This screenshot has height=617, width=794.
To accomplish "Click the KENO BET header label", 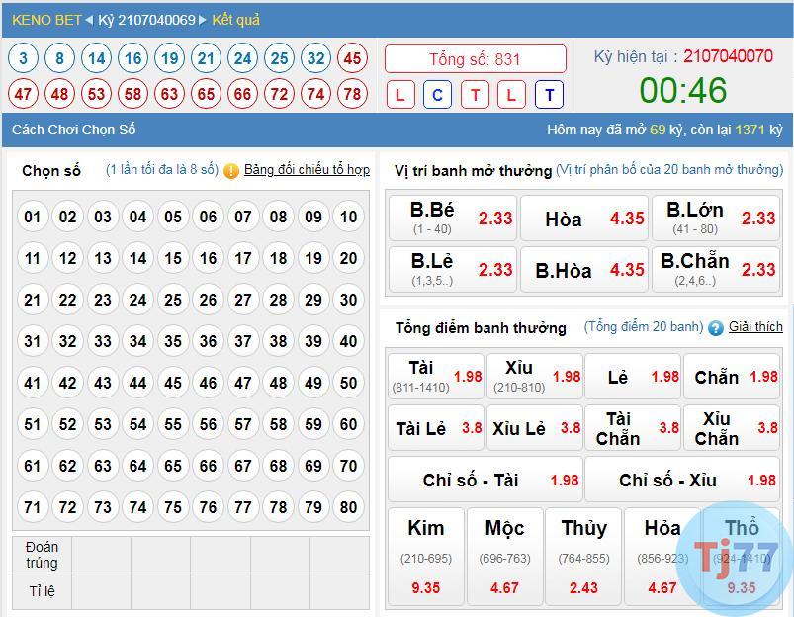I will pyautogui.click(x=46, y=20).
